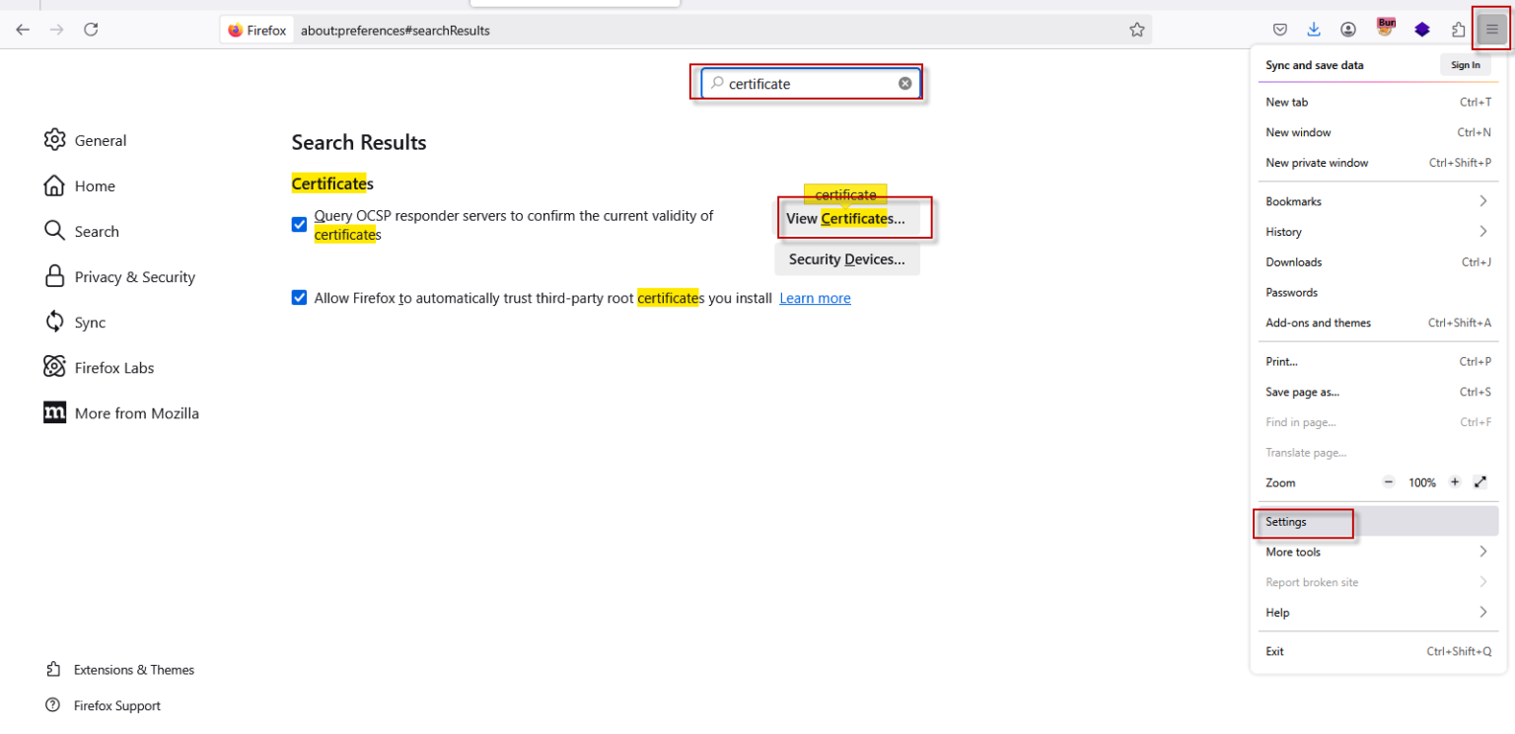This screenshot has width=1515, height=734.
Task: Open the Downloads panel in the toolbar
Action: point(1314,30)
